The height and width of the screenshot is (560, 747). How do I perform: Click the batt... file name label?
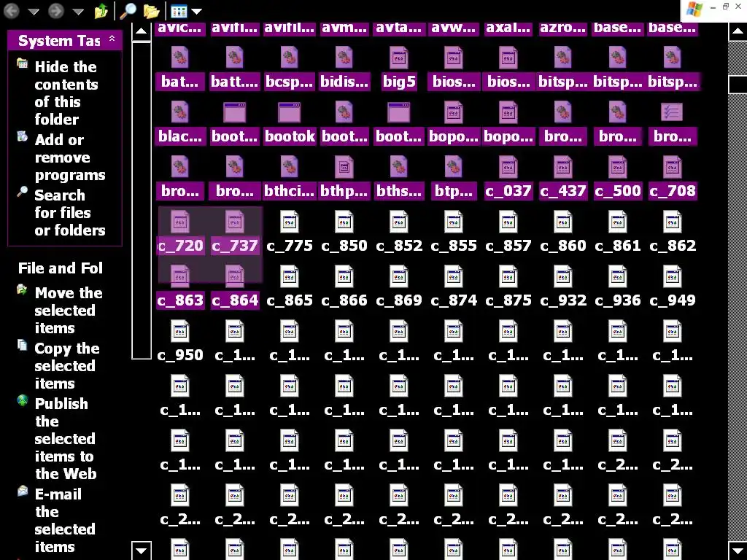coord(234,82)
